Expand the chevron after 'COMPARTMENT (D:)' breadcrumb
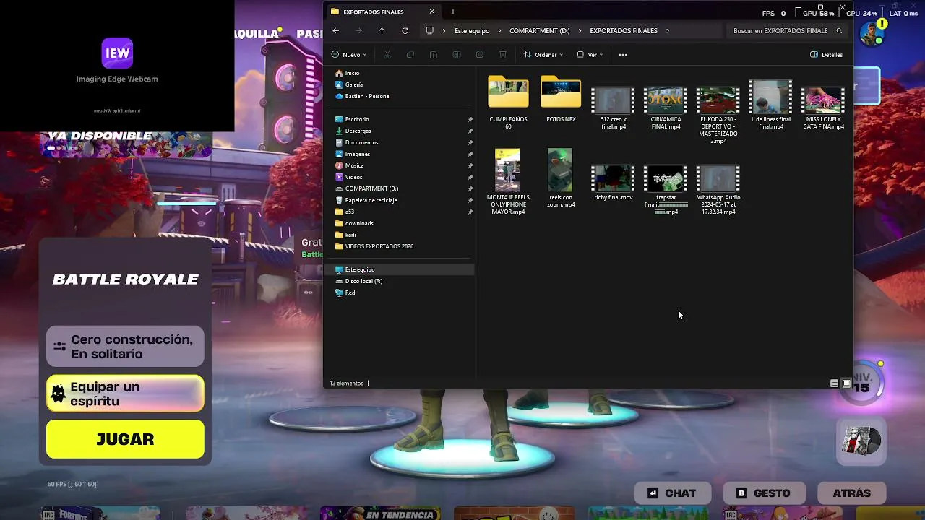This screenshot has width=925, height=520. (x=580, y=31)
